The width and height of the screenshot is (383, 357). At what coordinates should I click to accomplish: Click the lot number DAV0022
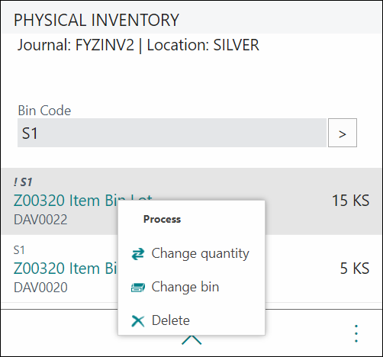(40, 220)
